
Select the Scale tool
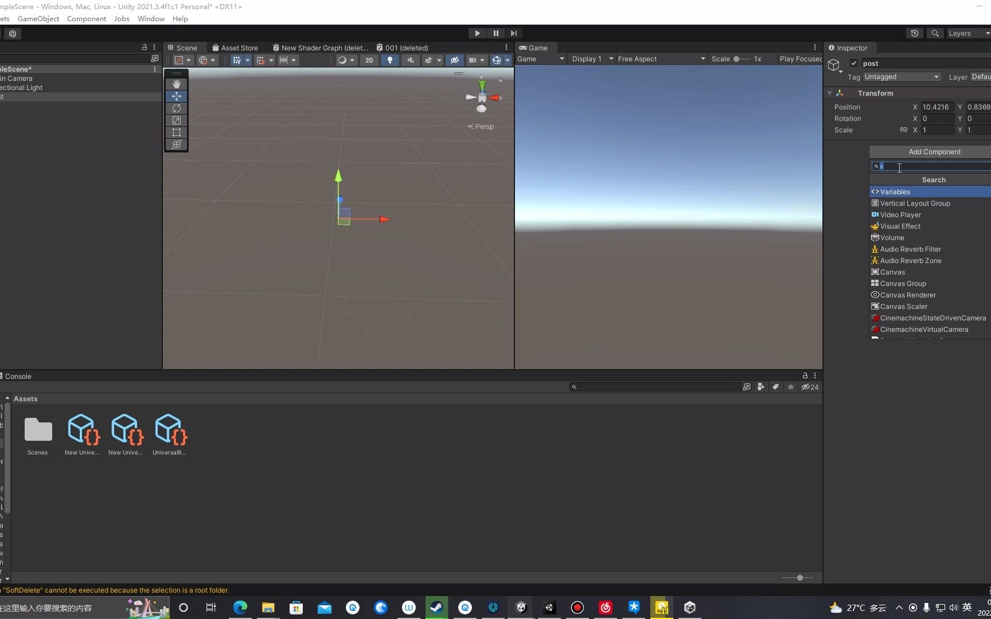(176, 120)
